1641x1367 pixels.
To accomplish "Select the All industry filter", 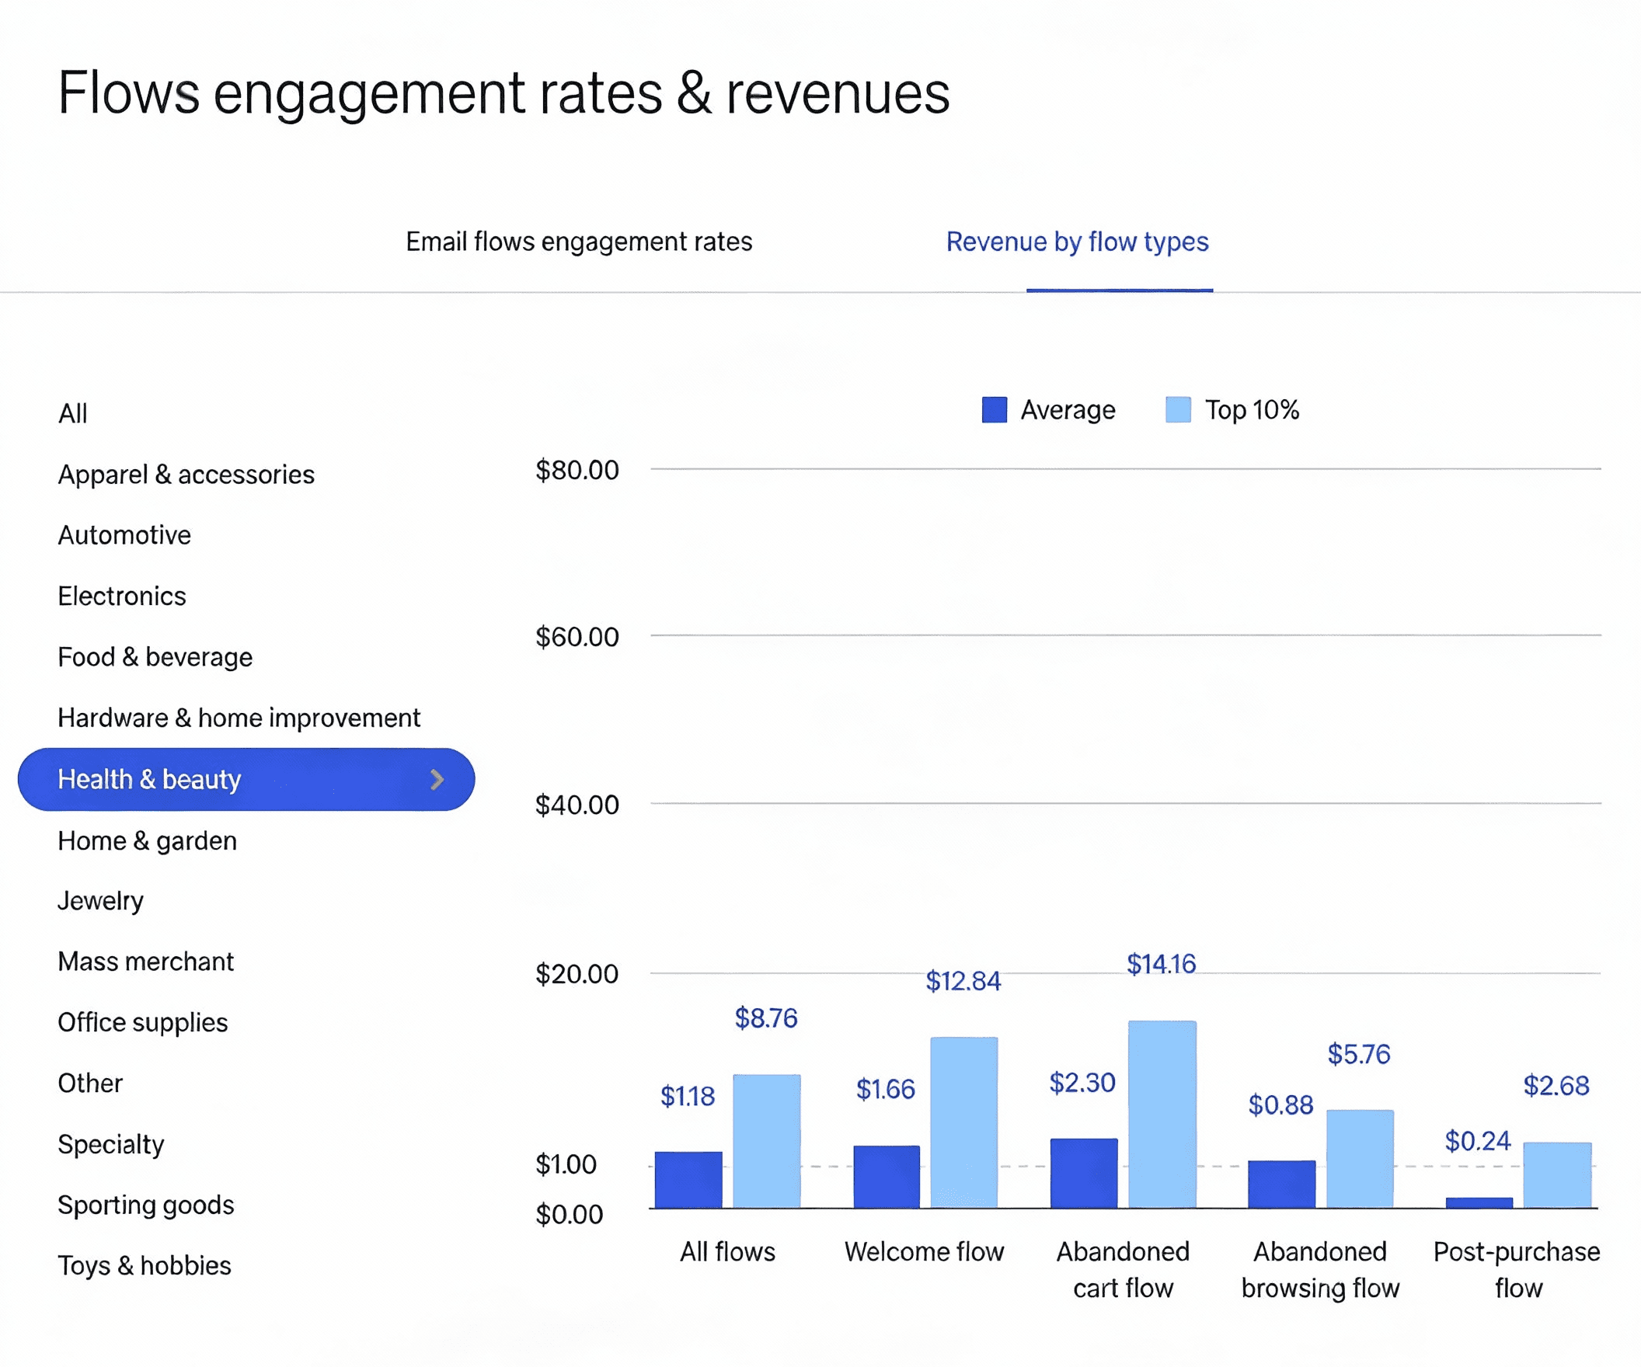I will pos(73,413).
